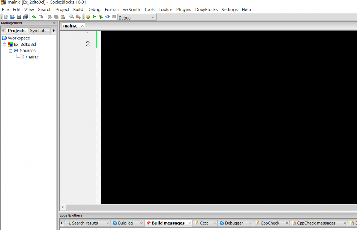Switch to the CppCheck messages tab
The image size is (357, 230).
tap(316, 223)
